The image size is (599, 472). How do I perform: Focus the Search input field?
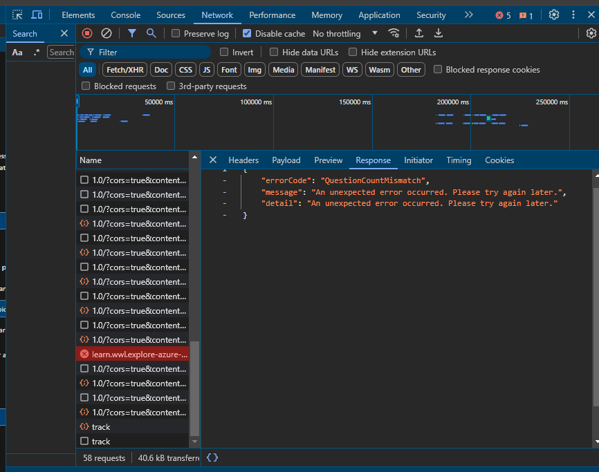pos(61,53)
